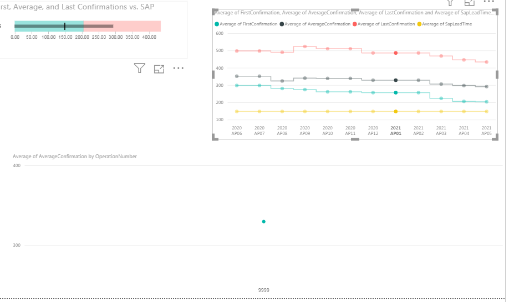
Task: Click the 2021 AP01 axis label
Action: [396, 131]
